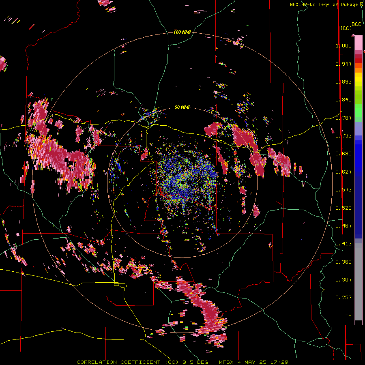Select the 0.947 scale value
This screenshot has height=365, width=365.
point(344,64)
